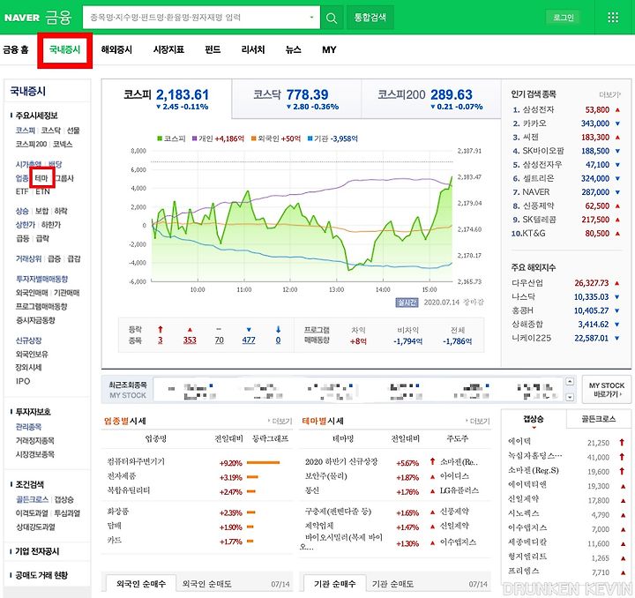Click 업종 link in sidebar
Screen dimensions: 635x598
22,178
